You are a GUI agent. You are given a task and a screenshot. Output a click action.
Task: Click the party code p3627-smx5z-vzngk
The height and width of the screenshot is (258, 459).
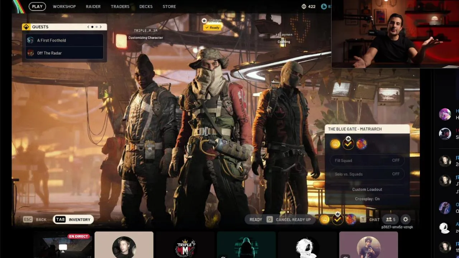click(x=397, y=227)
